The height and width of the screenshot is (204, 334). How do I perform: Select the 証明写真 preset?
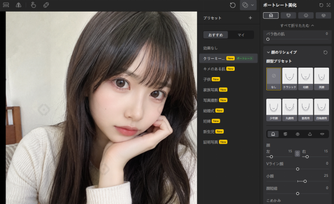click(228, 142)
